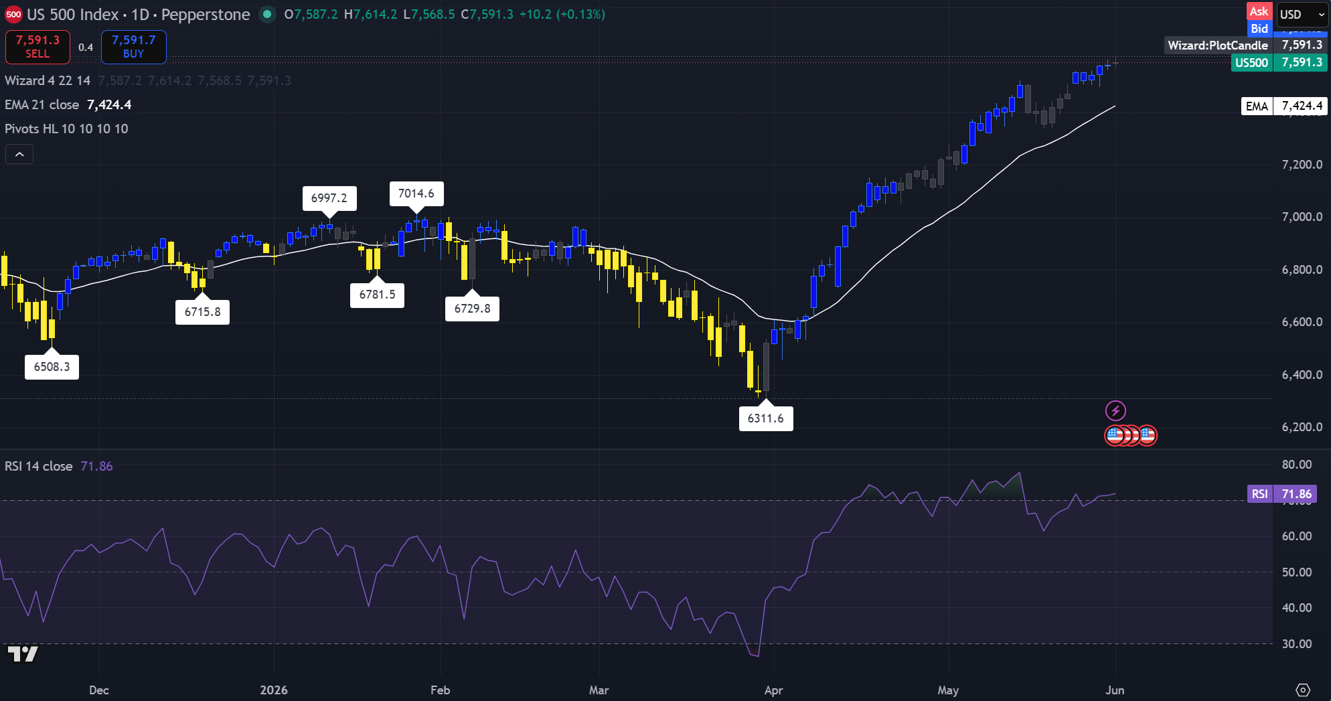Click the green market status dot
This screenshot has width=1331, height=701.
pyautogui.click(x=267, y=14)
